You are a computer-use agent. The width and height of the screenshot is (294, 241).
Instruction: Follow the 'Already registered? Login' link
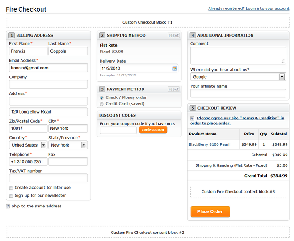click(x=248, y=8)
